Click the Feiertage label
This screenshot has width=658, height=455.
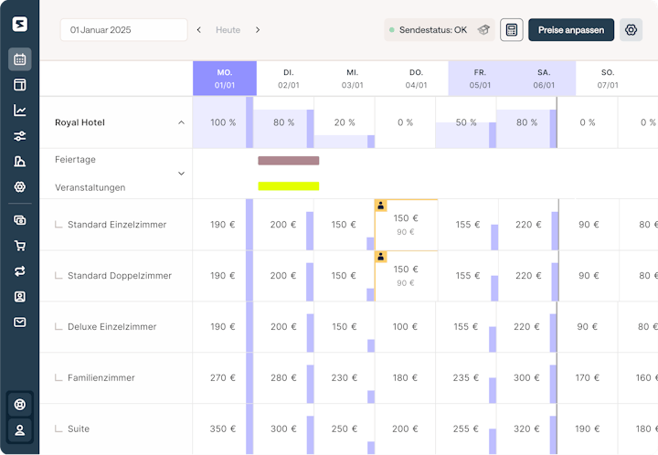point(75,159)
